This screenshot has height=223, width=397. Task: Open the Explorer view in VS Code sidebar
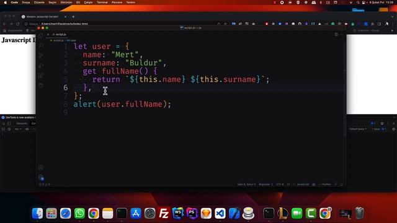[41, 35]
